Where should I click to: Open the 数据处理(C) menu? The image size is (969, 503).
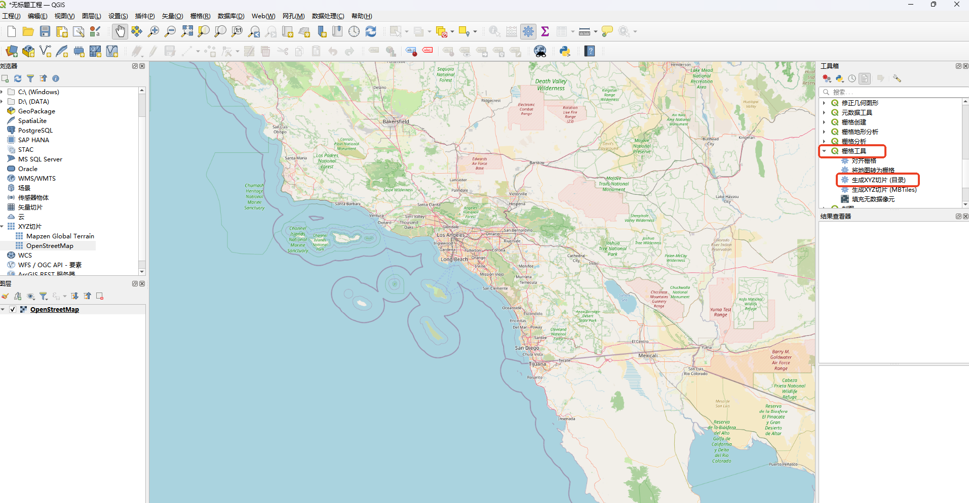tap(328, 16)
